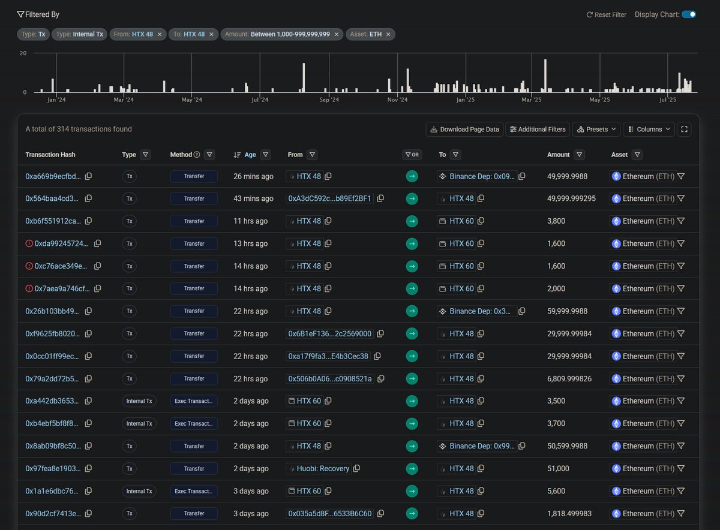
Task: Click error icon beside 0x7aea9a746cf
Action: [x=29, y=288]
